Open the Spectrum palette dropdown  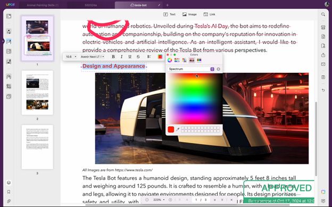(x=191, y=69)
